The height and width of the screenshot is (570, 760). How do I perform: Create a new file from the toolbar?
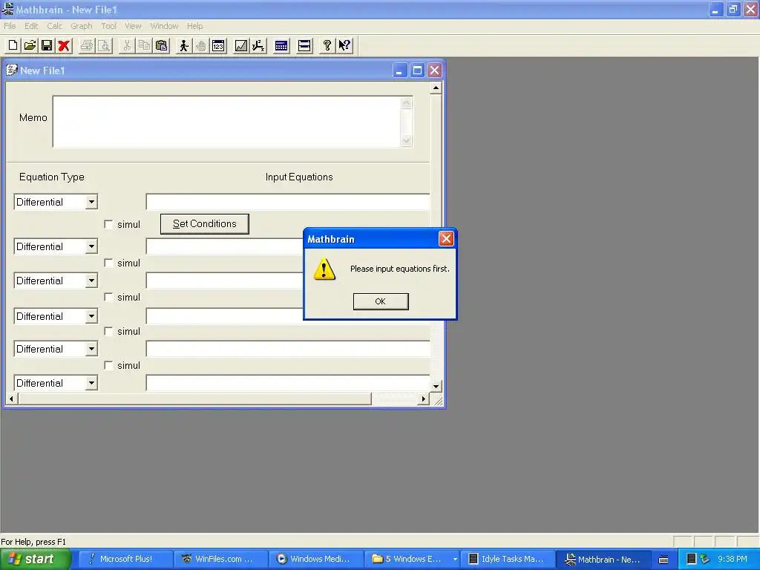pos(13,45)
